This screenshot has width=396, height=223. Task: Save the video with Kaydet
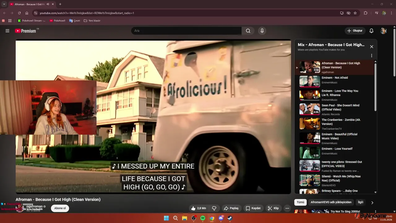253,208
